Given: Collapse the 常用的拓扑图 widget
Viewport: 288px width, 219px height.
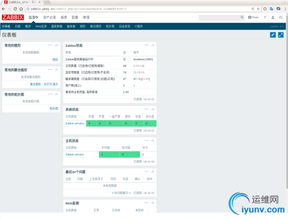Looking at the screenshot, I should (56, 95).
